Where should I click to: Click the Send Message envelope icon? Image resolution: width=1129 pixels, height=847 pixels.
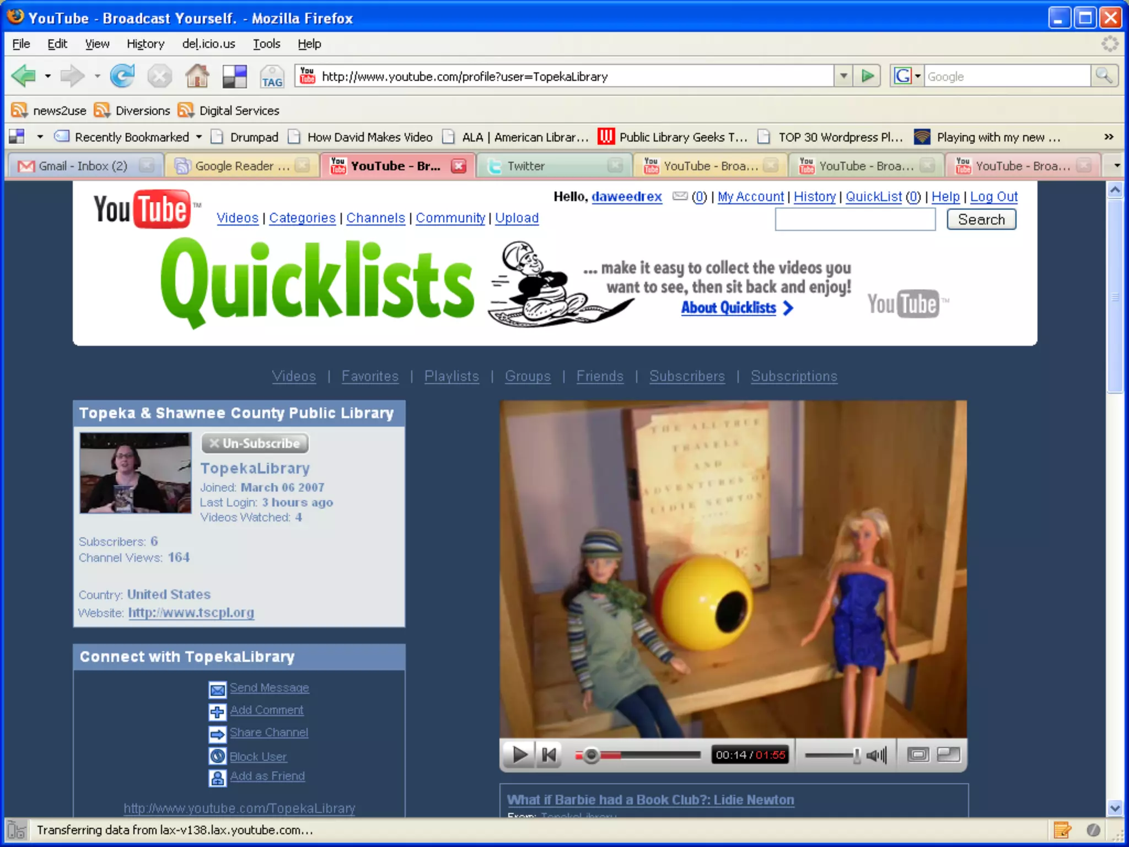point(217,689)
